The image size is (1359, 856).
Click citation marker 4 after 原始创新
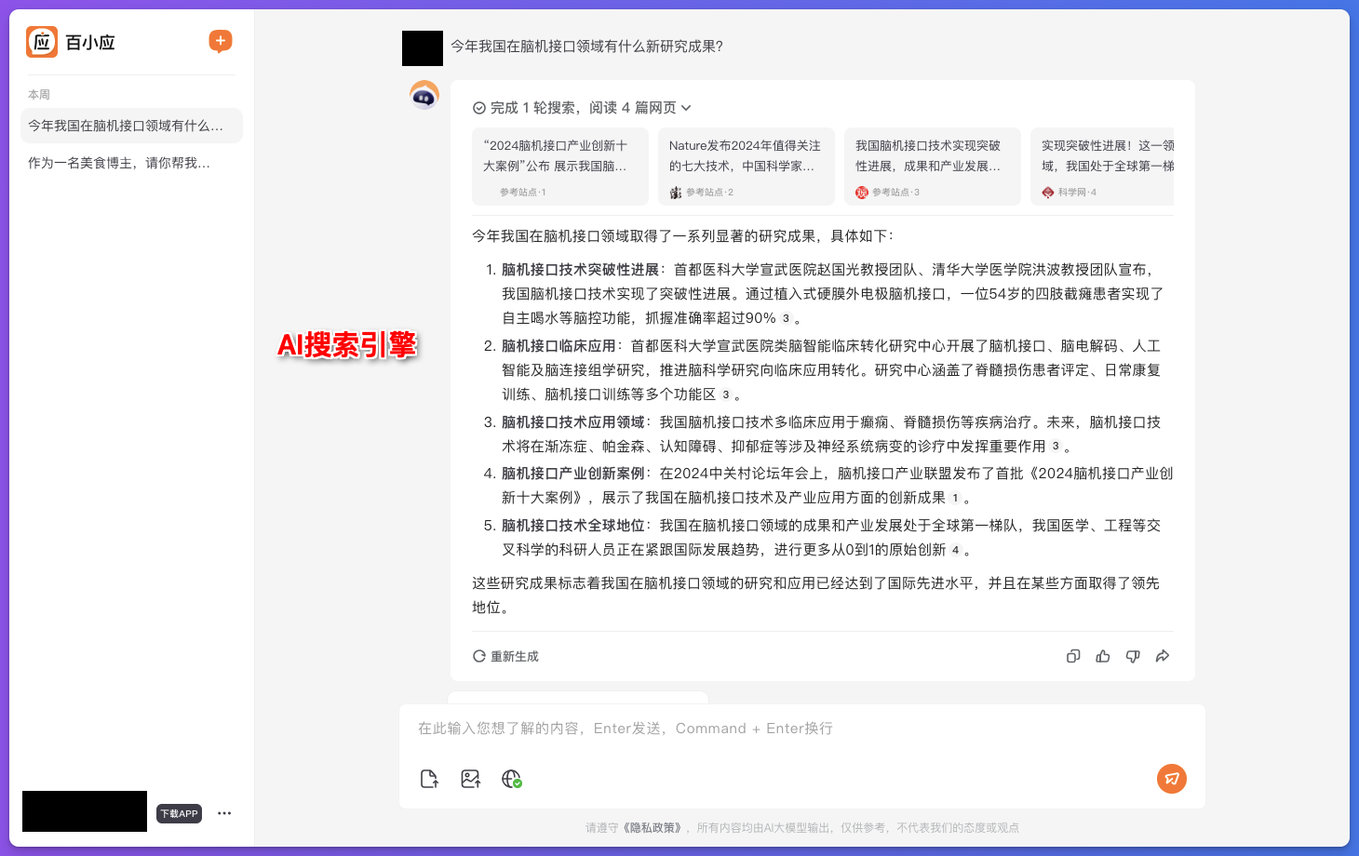[955, 550]
